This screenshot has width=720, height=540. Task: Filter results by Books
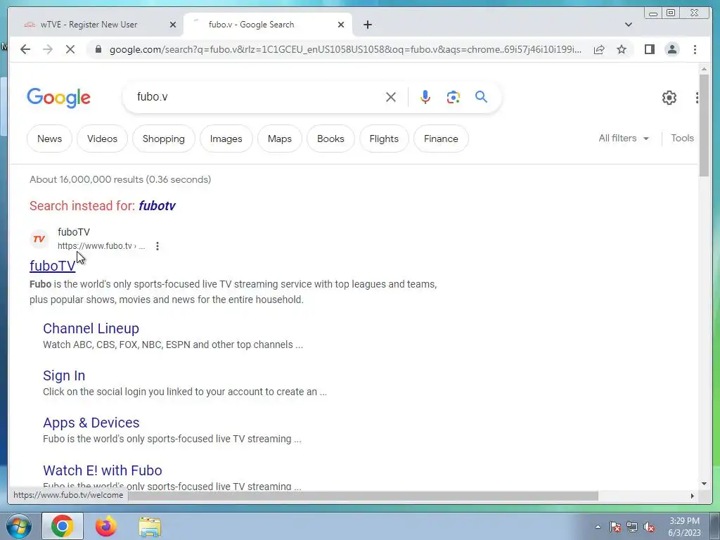(x=330, y=139)
